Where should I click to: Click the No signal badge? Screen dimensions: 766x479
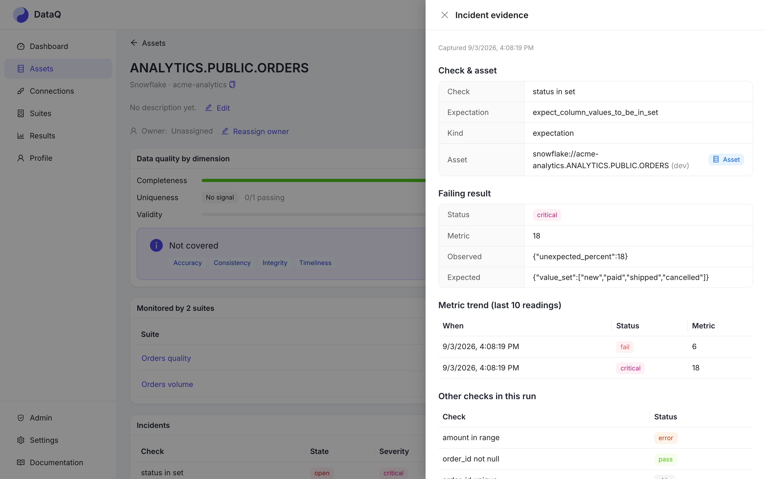click(x=220, y=197)
